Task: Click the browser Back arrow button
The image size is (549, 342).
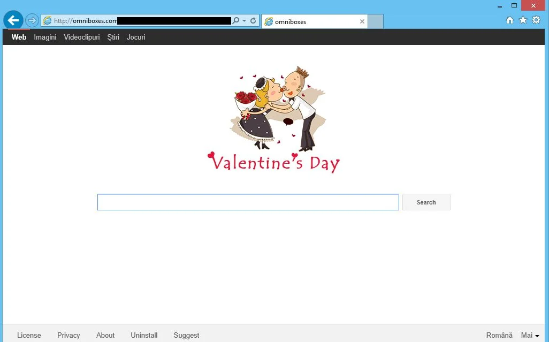Action: (13, 20)
